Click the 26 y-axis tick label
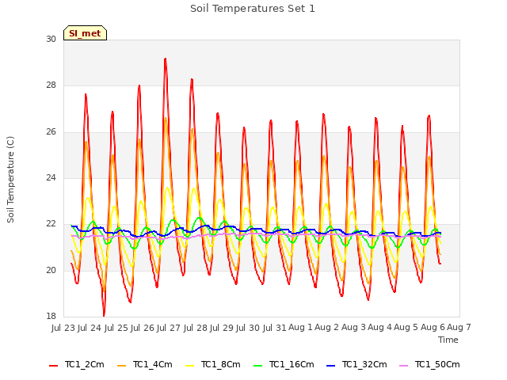The image size is (507, 380). click(x=51, y=132)
